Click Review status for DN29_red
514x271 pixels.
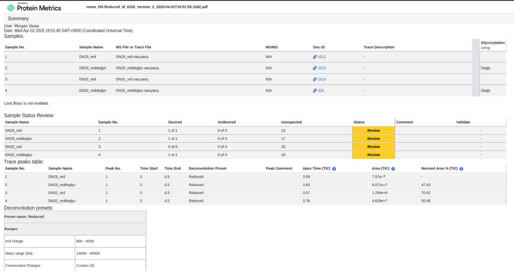(373, 131)
